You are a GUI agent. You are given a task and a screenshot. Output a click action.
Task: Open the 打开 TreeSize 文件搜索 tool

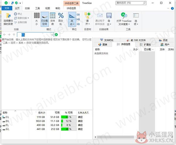pos(124,19)
